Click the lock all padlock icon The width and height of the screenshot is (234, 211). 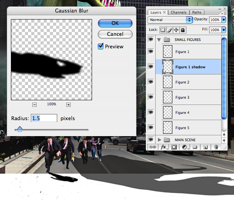[x=183, y=30]
